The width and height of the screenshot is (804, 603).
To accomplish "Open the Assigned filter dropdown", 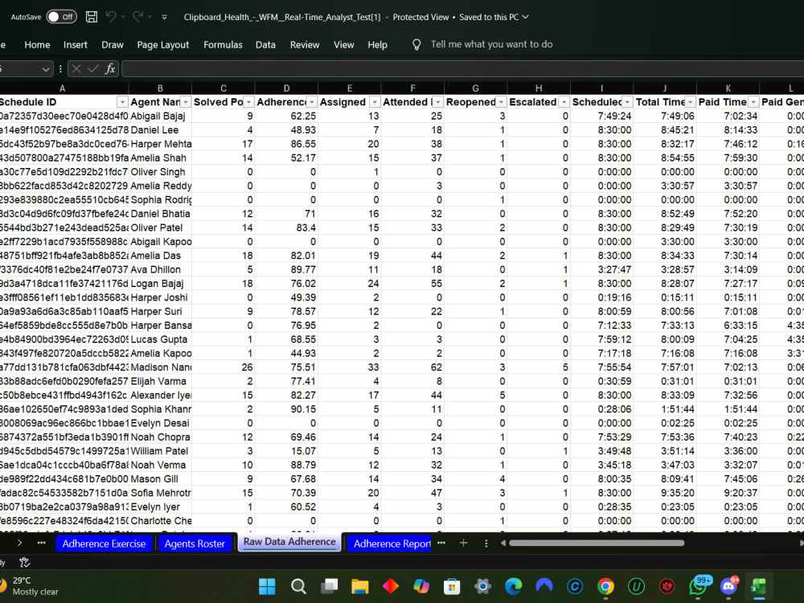I will coord(375,102).
